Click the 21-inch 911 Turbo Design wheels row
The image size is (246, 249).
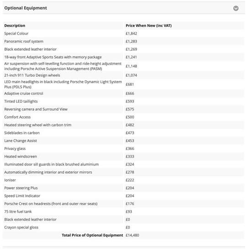pos(123,75)
